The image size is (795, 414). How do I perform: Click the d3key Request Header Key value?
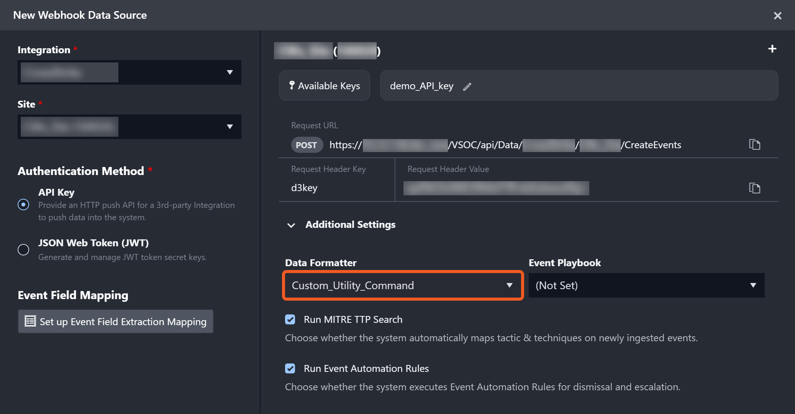tap(304, 188)
